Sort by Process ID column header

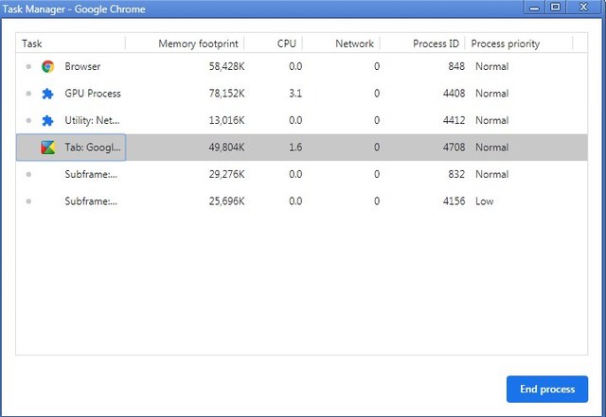[436, 43]
